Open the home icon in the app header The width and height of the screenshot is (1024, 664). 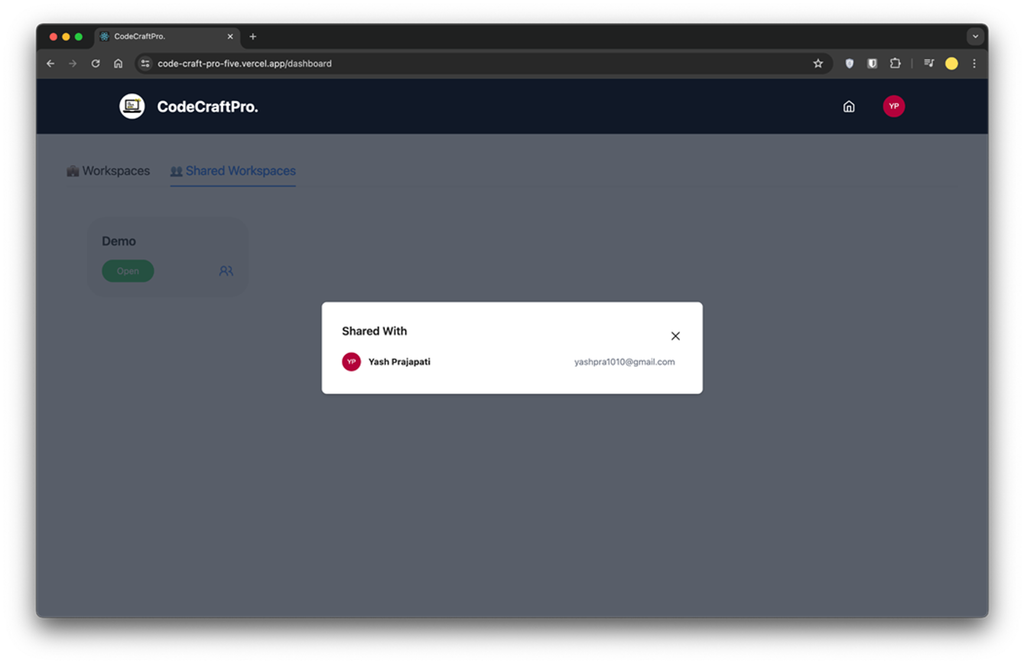[849, 107]
